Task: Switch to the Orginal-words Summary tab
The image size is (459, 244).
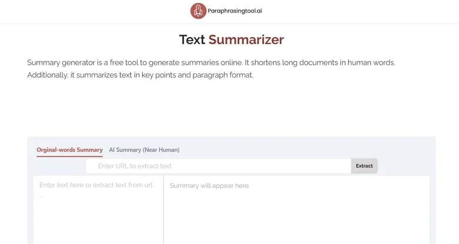Action: pos(69,150)
